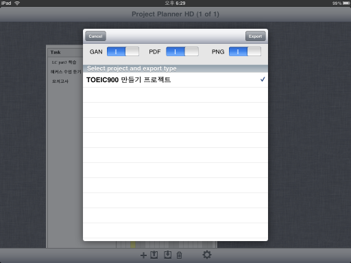Click the Task column header

pos(56,52)
